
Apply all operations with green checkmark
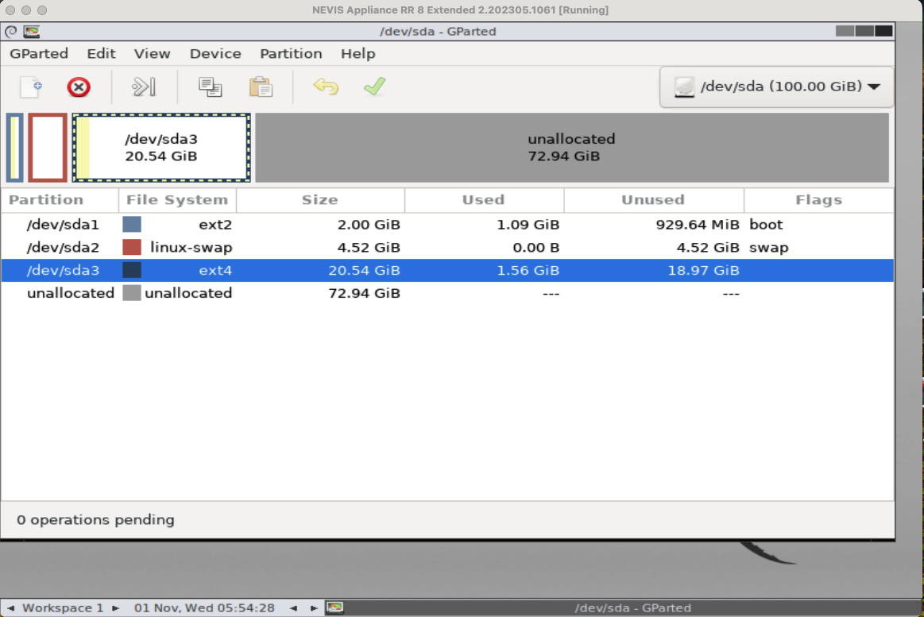[374, 87]
